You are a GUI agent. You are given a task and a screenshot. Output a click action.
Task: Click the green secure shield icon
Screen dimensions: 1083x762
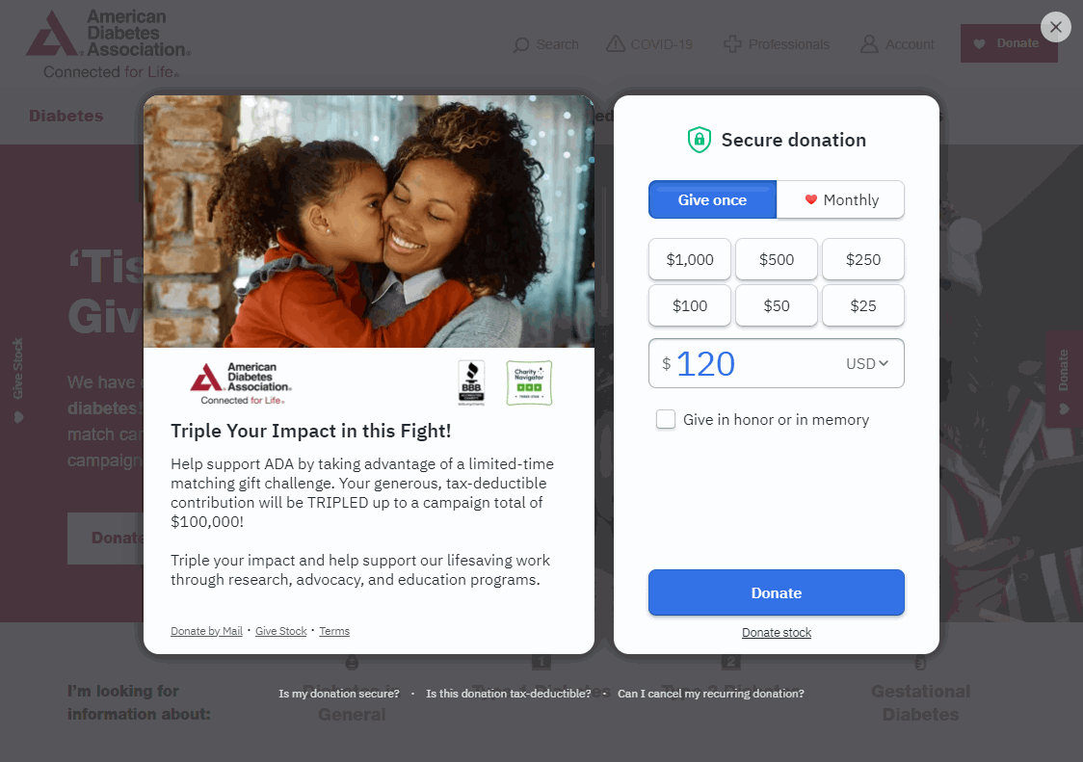[x=699, y=140]
